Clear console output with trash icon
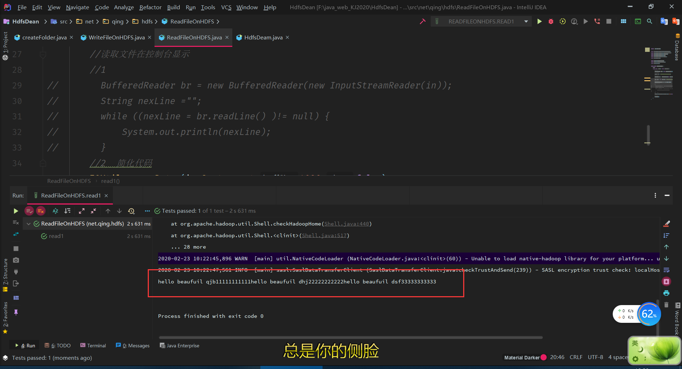The height and width of the screenshot is (369, 682). point(666,305)
